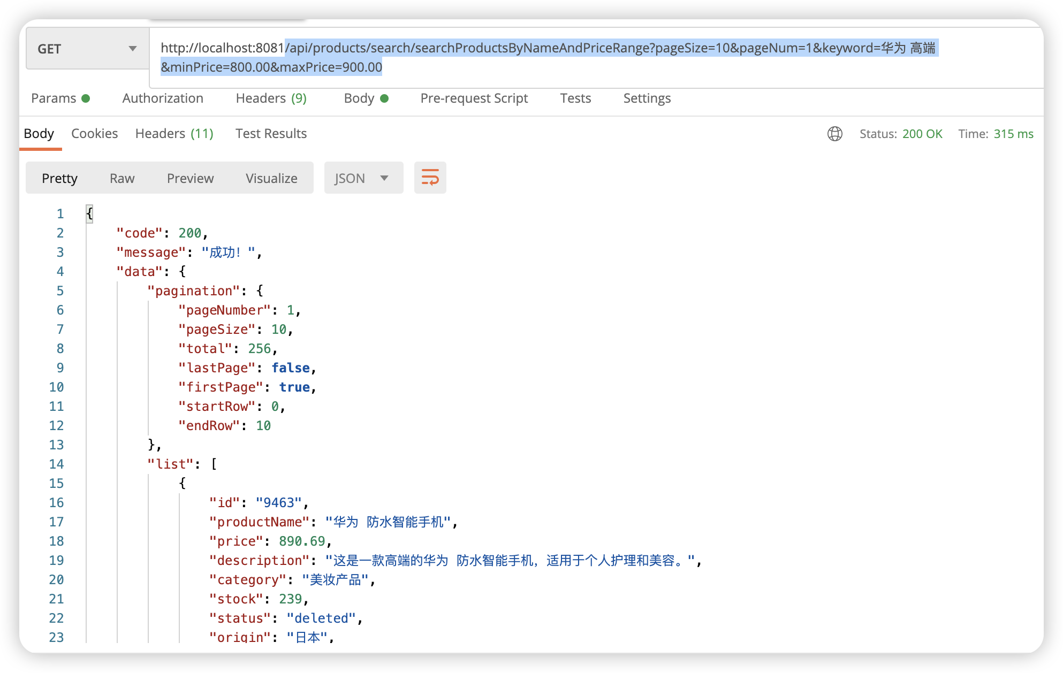The image size is (1063, 673).
Task: Click the "stock": 239 line
Action: coord(259,599)
